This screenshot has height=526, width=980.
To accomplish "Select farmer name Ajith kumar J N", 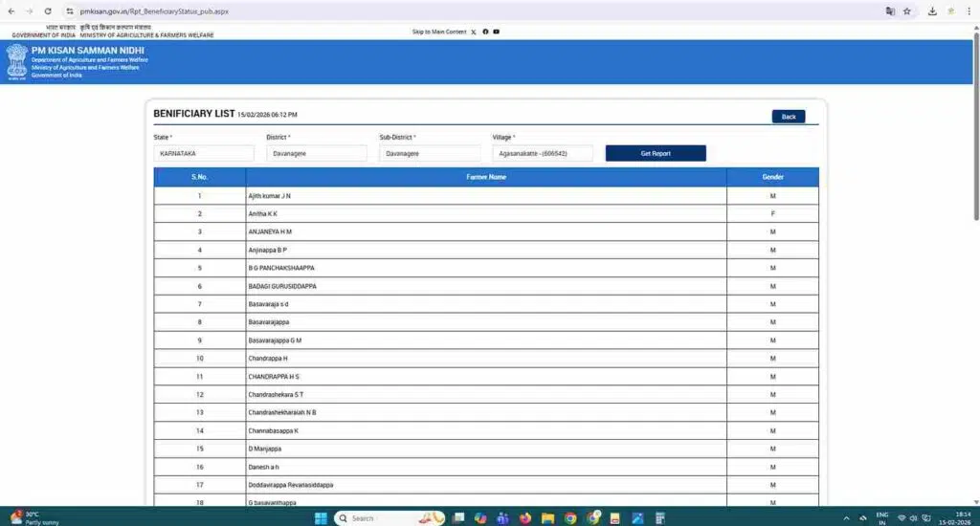I will pos(269,196).
